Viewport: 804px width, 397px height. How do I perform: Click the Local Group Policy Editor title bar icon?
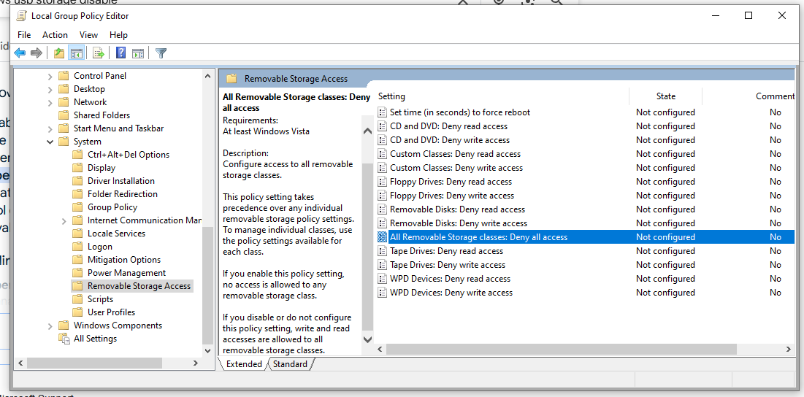tap(21, 16)
